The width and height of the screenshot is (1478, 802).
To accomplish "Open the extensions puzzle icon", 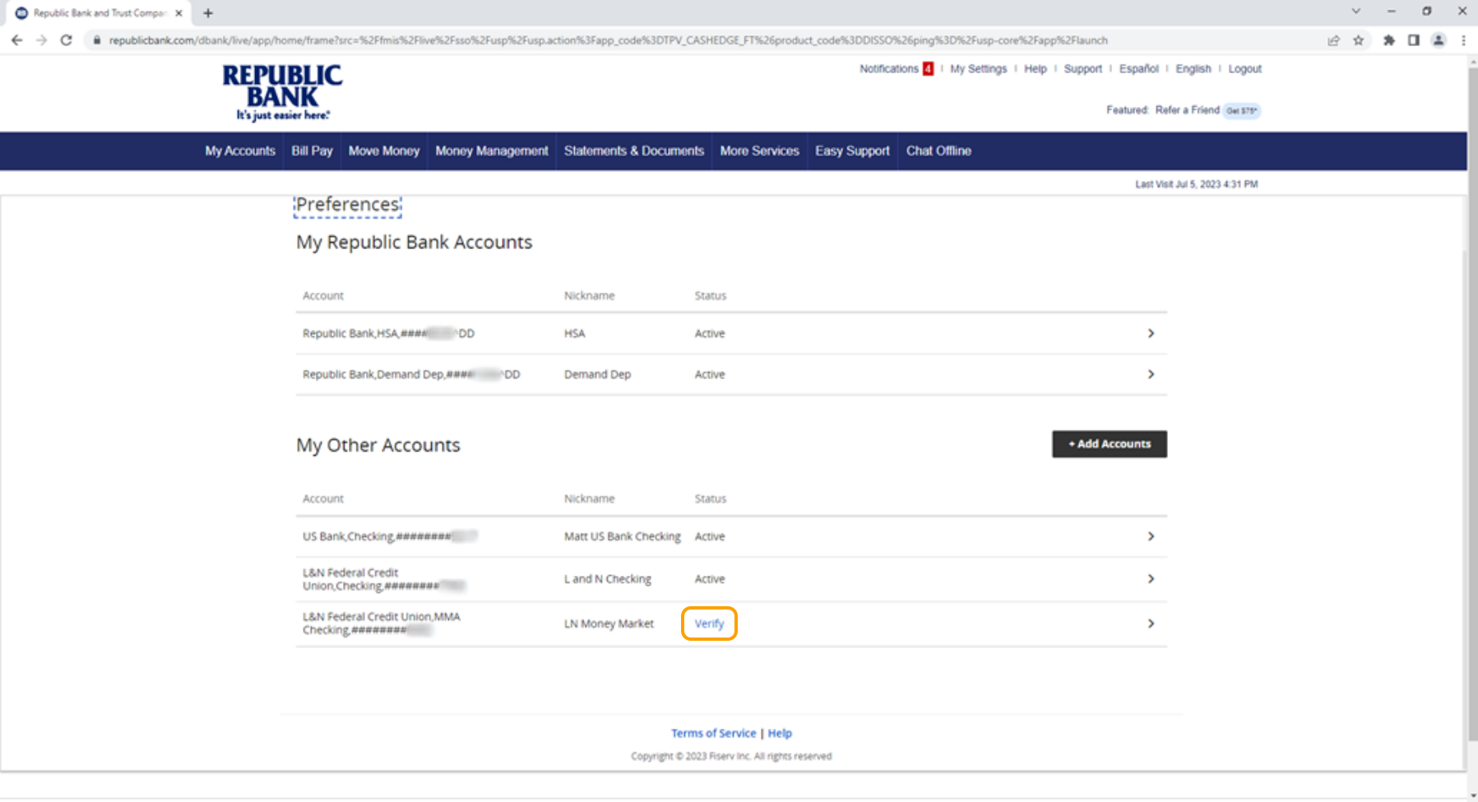I will (x=1389, y=40).
